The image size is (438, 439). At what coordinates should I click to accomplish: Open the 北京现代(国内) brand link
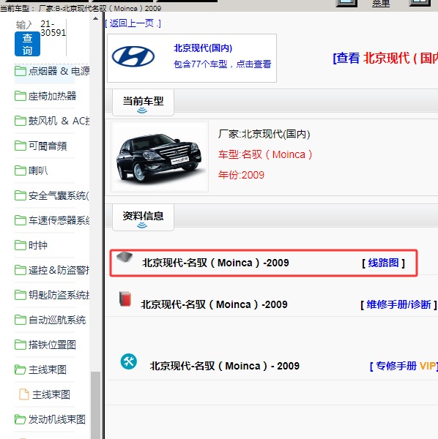(203, 48)
